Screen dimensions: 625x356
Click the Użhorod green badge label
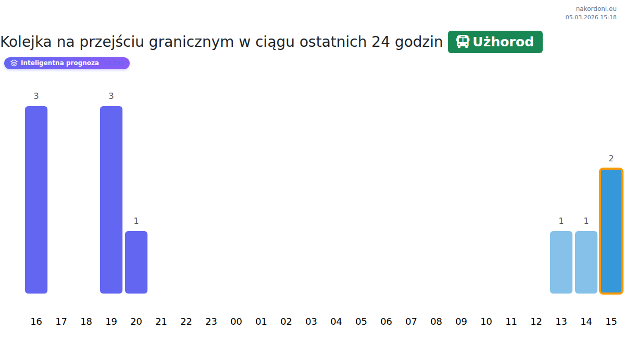pos(503,42)
